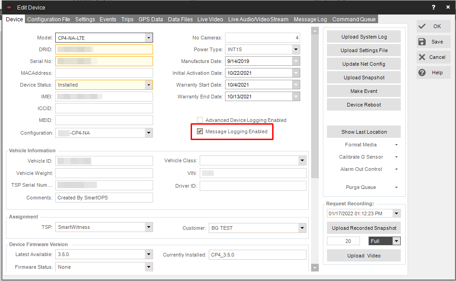Open the Device Status dropdown
The image size is (456, 281).
148,85
